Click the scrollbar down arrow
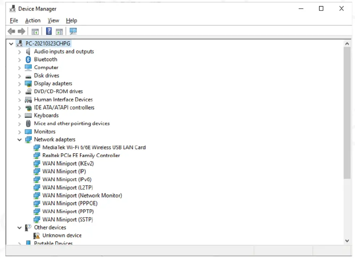The width and height of the screenshot is (355, 258). [347, 241]
